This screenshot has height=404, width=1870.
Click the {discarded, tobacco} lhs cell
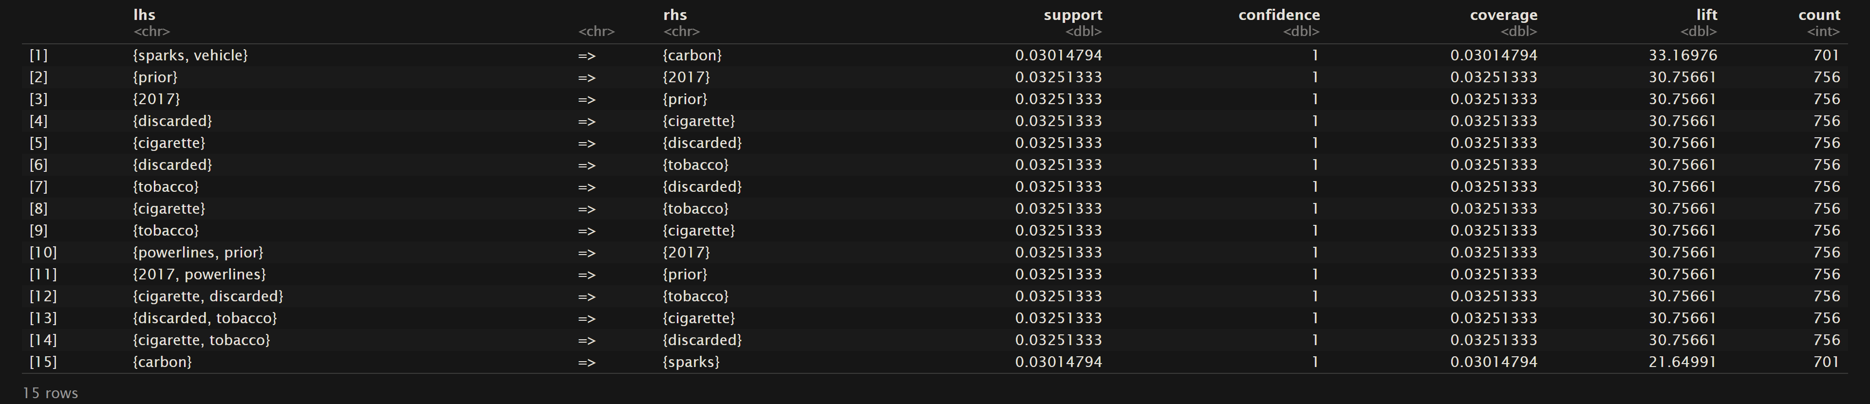[205, 318]
